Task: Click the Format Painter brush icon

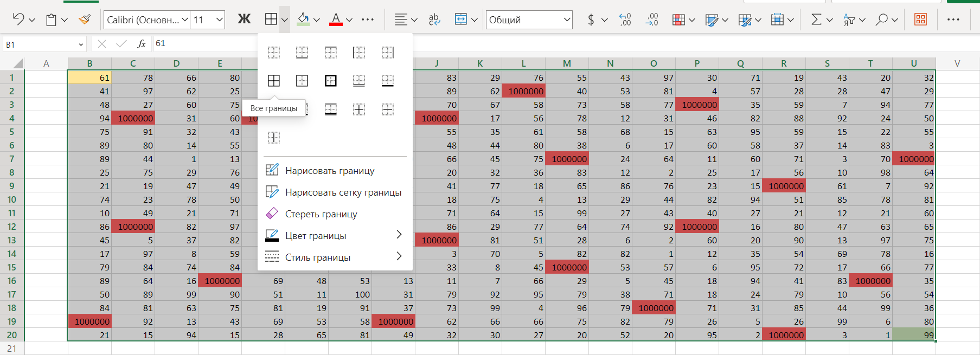Action: 85,20
